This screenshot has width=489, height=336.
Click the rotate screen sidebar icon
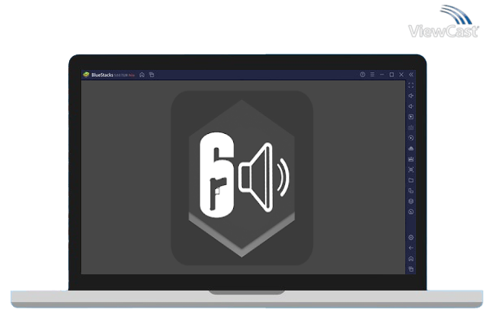pyautogui.click(x=411, y=212)
